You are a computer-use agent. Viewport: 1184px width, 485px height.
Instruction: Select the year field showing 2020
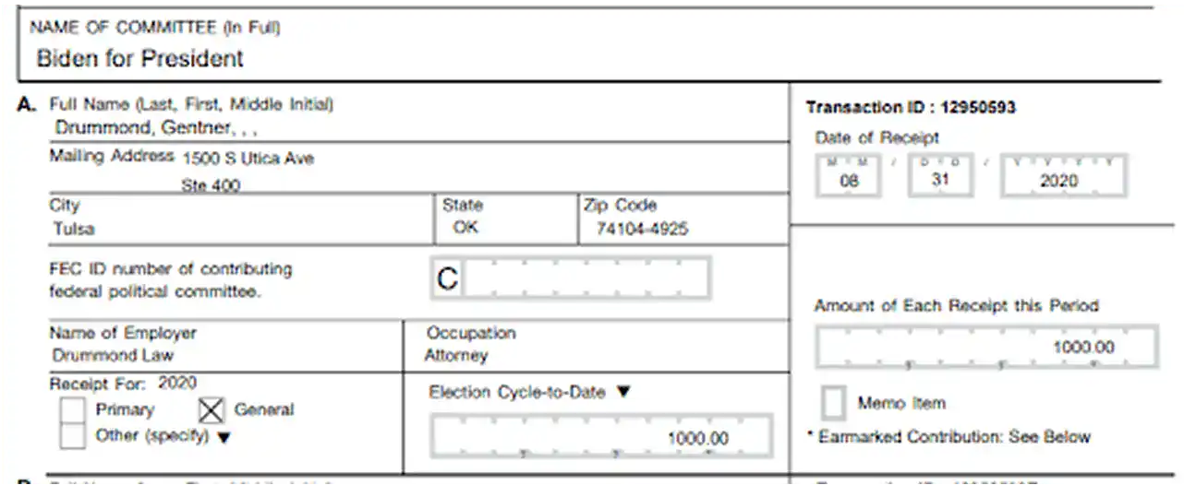pos(1064,176)
